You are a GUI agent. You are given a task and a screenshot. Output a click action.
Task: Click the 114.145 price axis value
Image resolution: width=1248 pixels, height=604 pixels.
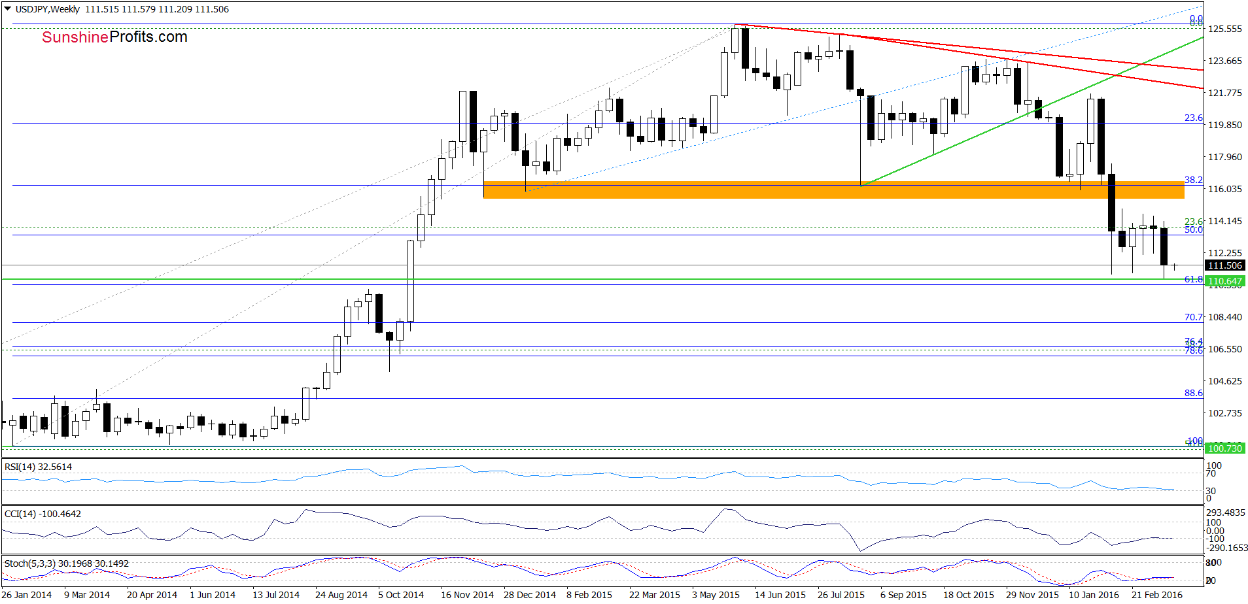(1224, 221)
